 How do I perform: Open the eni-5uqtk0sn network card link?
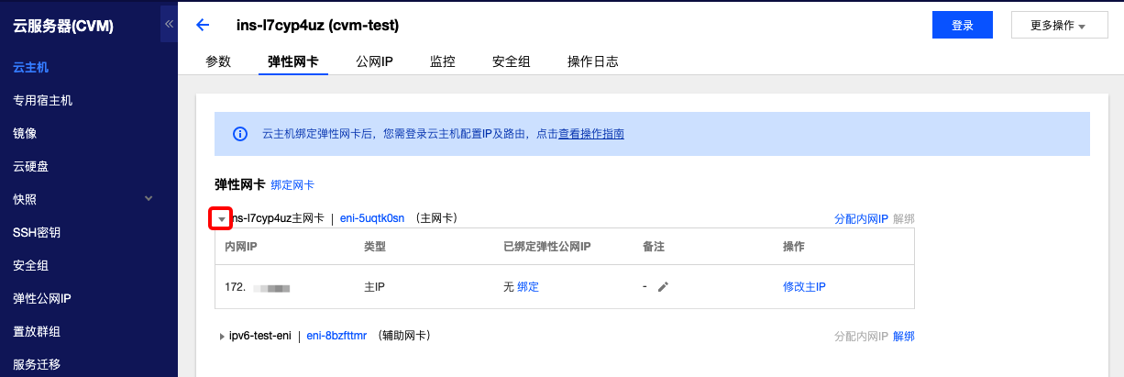(372, 218)
